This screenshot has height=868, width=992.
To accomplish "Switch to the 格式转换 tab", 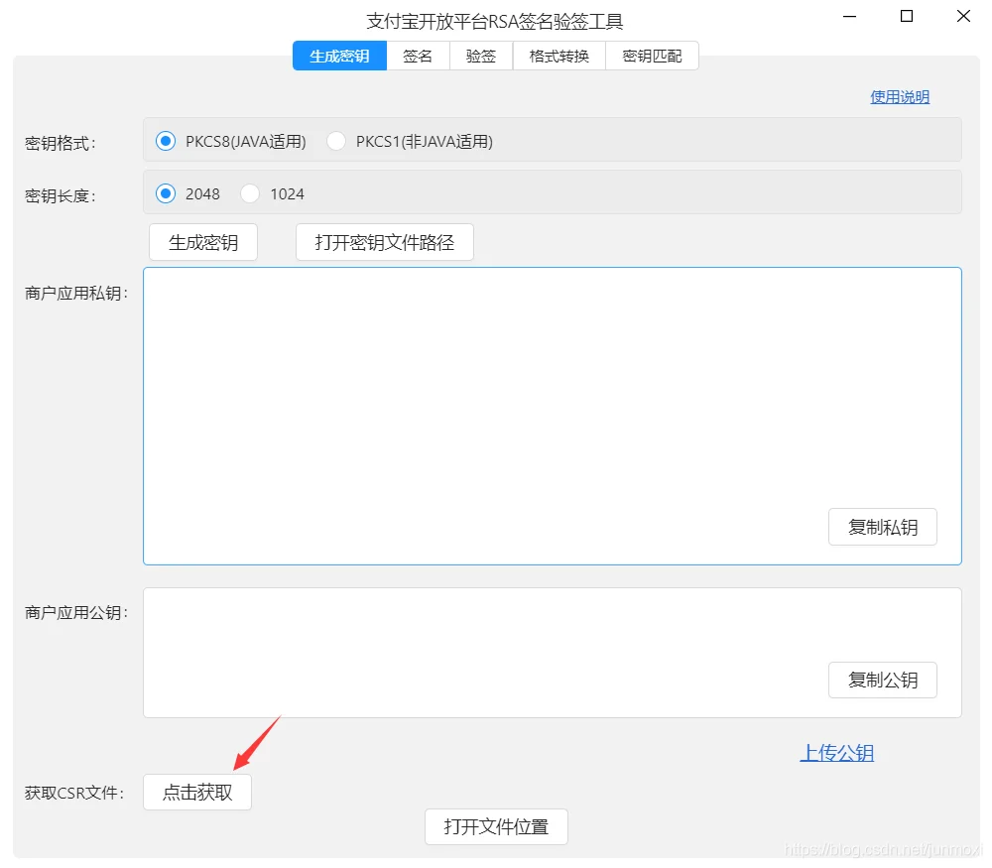I will coord(558,56).
